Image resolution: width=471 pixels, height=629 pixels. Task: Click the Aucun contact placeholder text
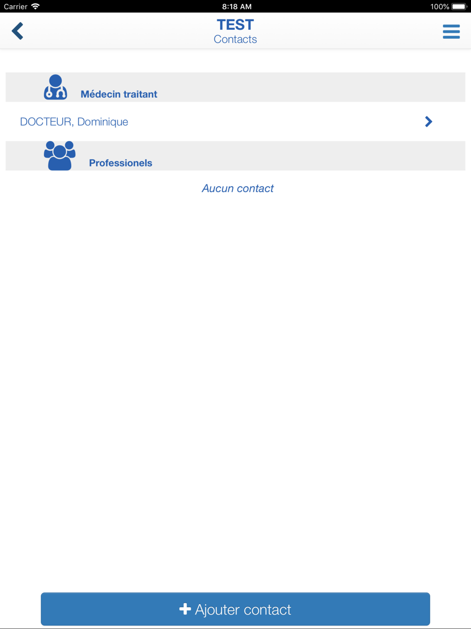238,189
